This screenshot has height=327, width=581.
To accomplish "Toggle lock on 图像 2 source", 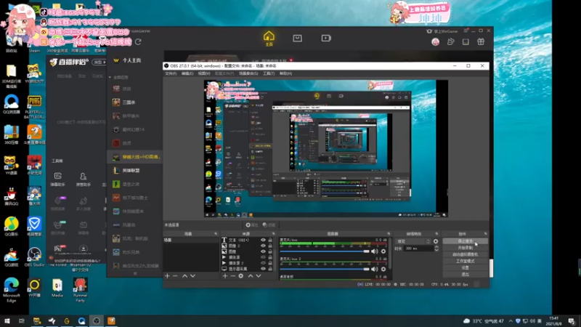I will click(270, 246).
